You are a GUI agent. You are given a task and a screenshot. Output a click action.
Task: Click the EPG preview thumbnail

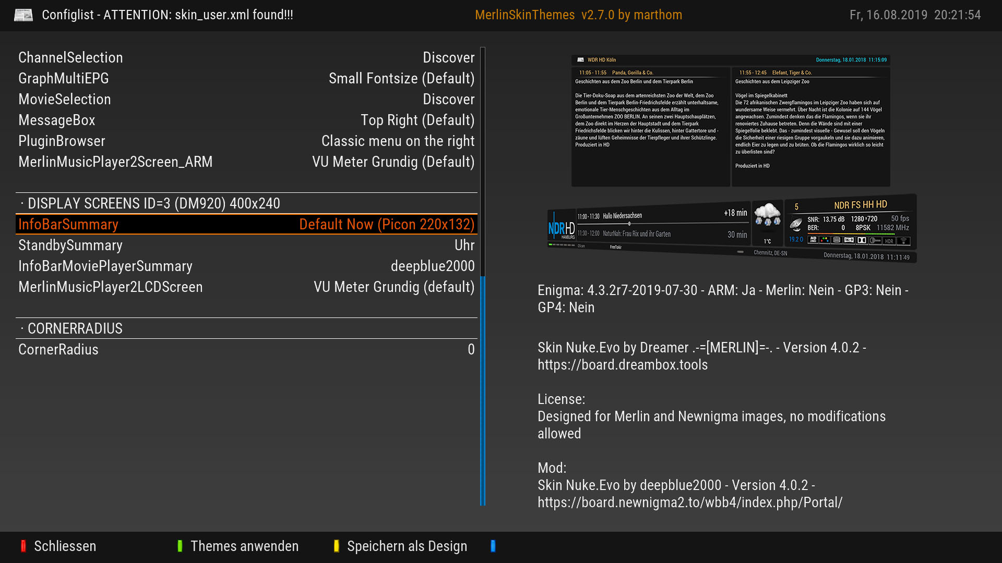[x=731, y=121]
